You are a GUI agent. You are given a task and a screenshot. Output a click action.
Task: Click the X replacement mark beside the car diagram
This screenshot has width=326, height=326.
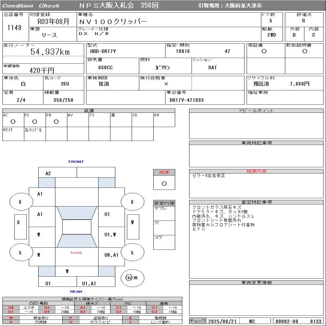click(18, 222)
